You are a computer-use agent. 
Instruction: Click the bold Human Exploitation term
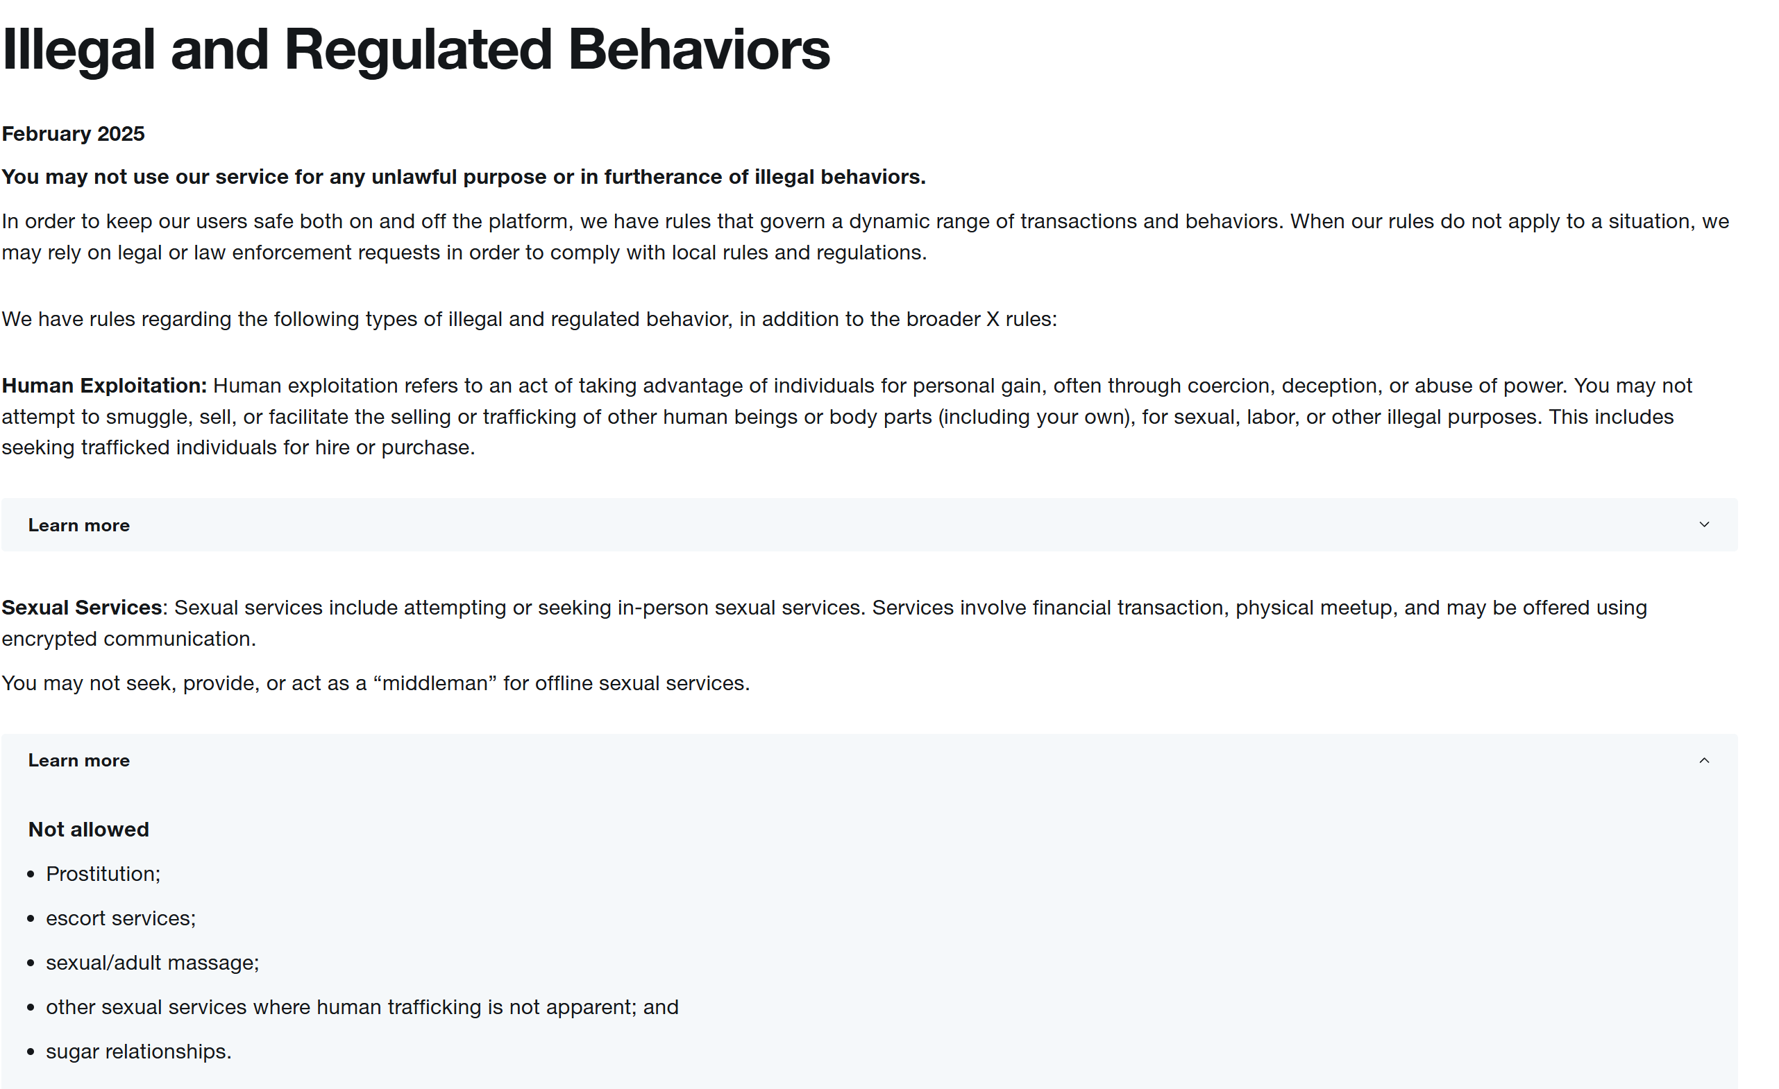pyautogui.click(x=104, y=386)
